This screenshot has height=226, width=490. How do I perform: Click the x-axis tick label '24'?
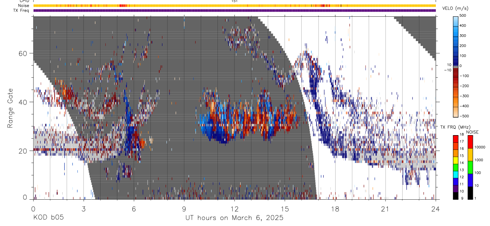coord(435,209)
